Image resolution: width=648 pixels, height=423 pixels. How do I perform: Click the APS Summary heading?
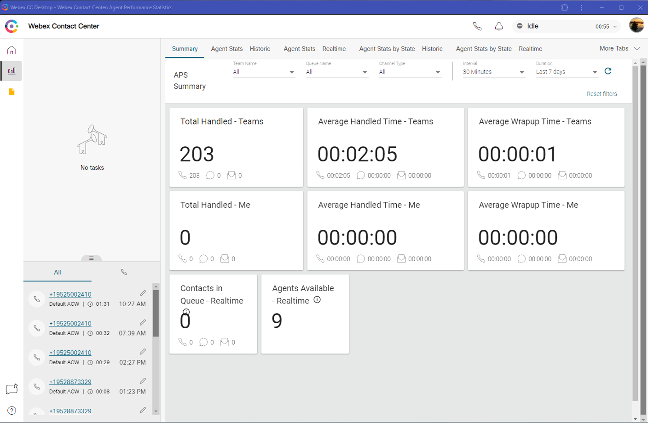point(190,80)
